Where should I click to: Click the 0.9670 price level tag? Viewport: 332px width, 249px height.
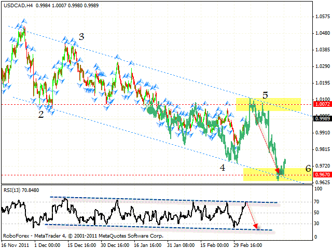coord(321,175)
